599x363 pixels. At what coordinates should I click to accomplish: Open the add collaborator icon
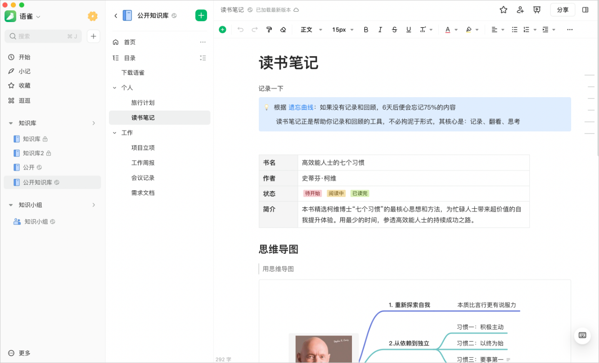[x=520, y=10]
